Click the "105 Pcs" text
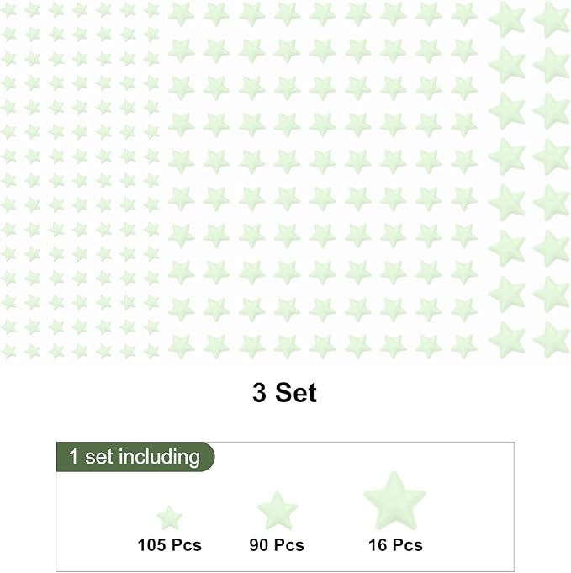The image size is (571, 573). pos(169,545)
